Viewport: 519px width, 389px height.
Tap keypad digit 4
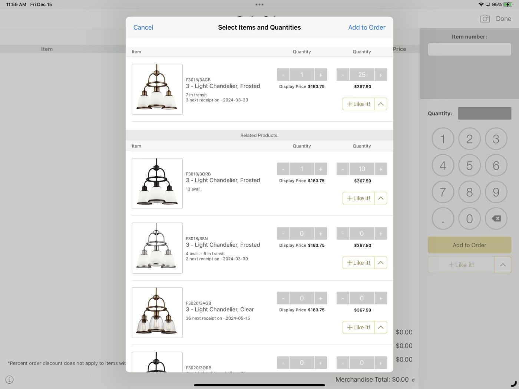point(443,165)
